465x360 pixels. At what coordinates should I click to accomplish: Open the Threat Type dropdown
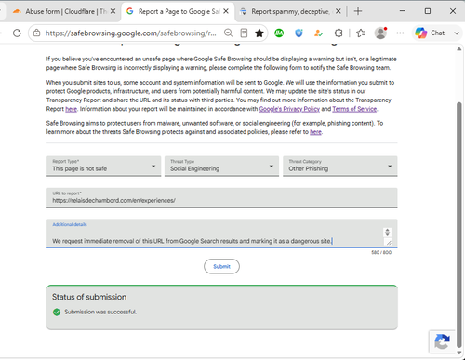[x=221, y=166]
